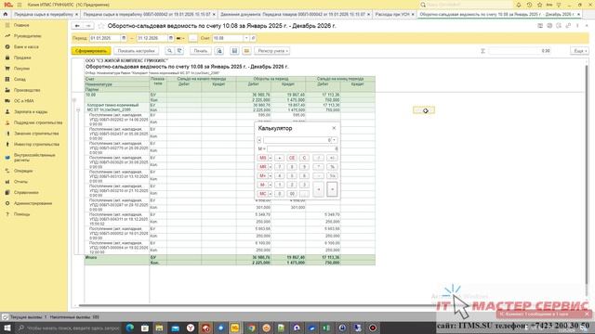Click Печать button
Image resolution: width=595 pixels, height=334 pixels.
point(201,51)
